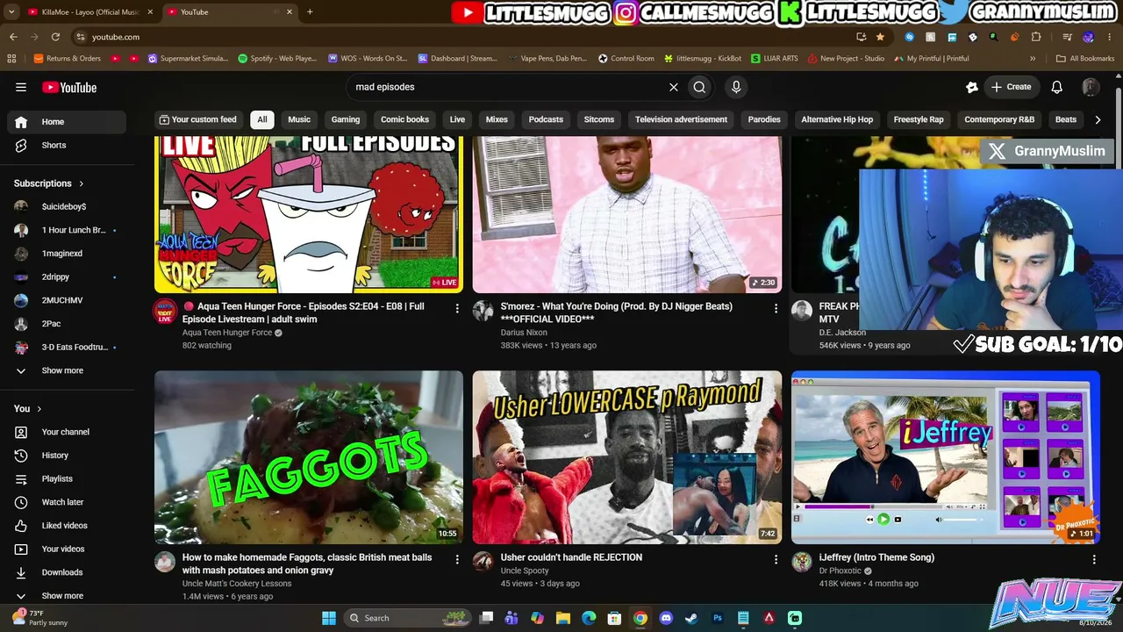Clear the search box with the X

coord(674,87)
